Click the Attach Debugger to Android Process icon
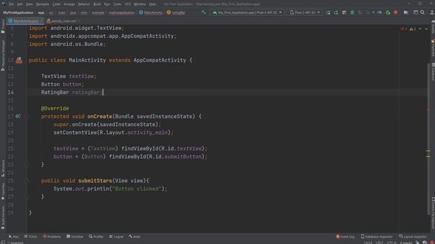The image size is (435, 244). 388,12
